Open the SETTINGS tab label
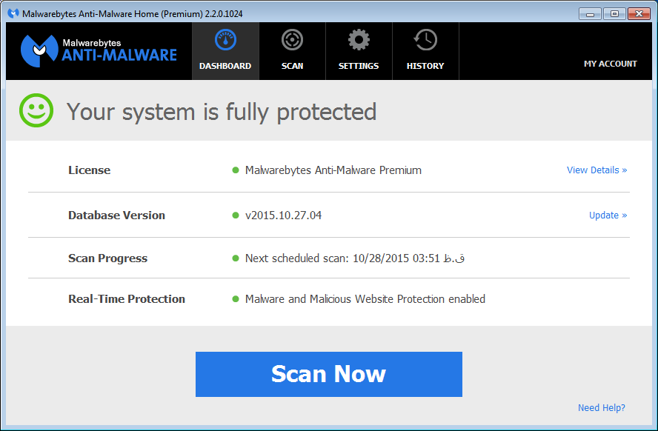 (359, 66)
